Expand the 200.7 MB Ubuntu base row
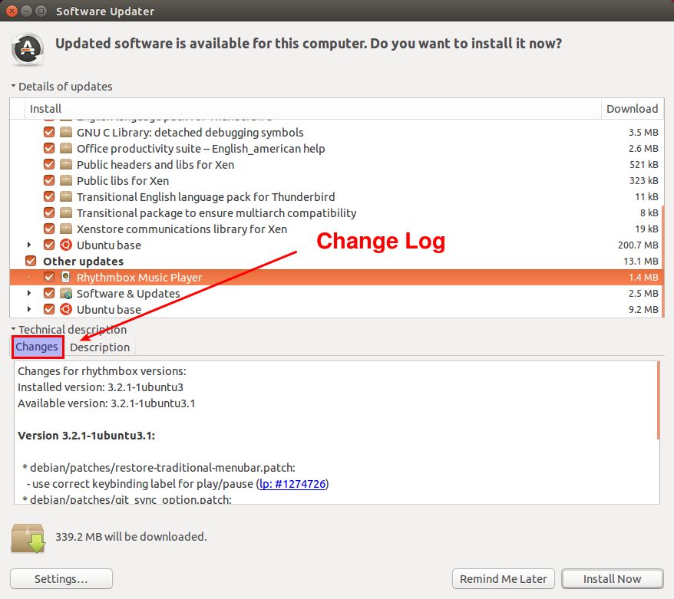Screen dimensions: 674x599 tap(29, 245)
